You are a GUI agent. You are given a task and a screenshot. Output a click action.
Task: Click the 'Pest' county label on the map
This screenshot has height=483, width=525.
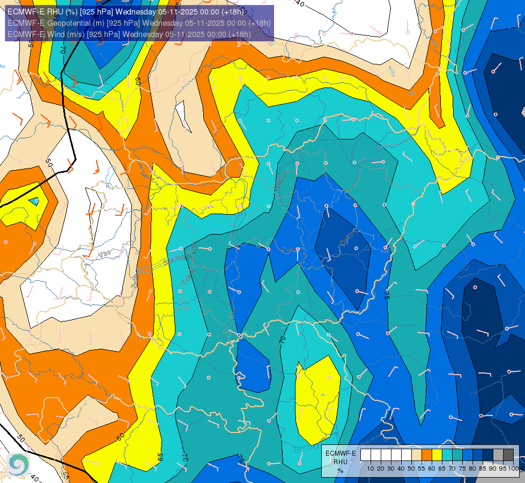(x=287, y=250)
